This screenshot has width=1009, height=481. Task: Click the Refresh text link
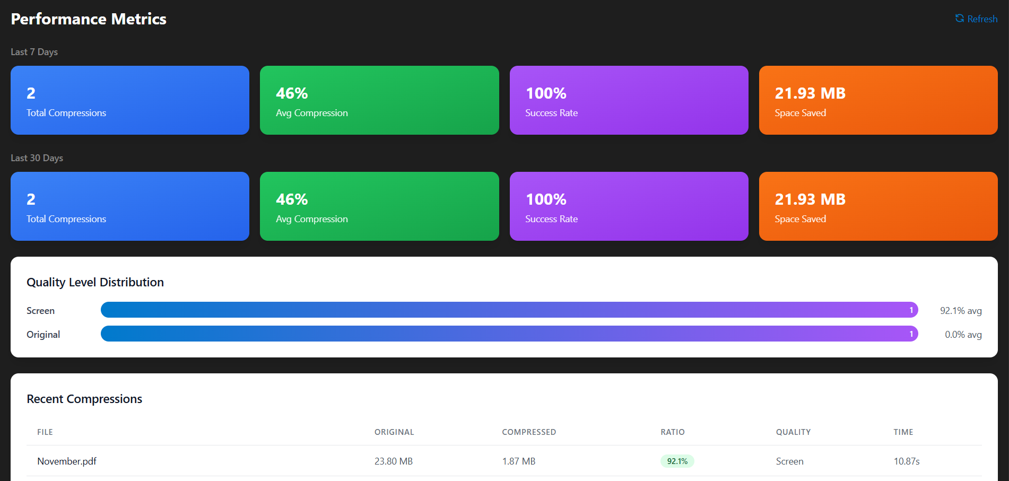[982, 19]
